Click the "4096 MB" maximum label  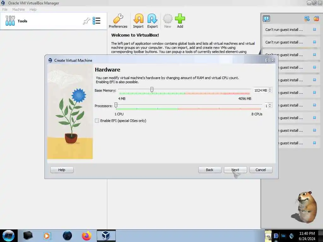[x=245, y=99]
